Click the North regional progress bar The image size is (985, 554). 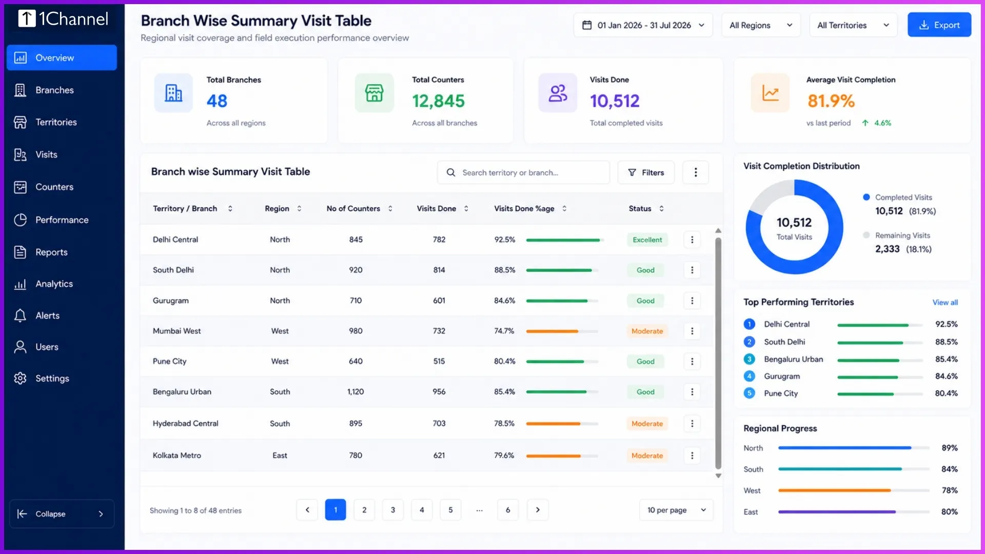point(854,448)
